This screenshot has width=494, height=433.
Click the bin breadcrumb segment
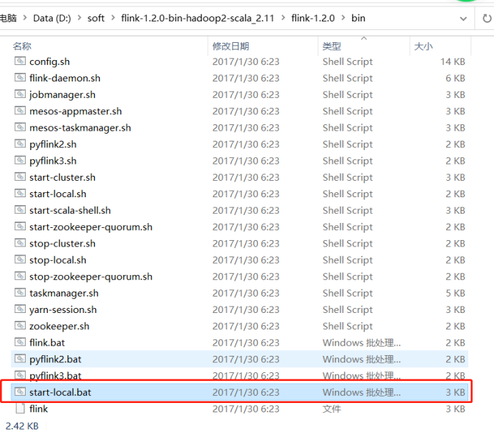358,19
